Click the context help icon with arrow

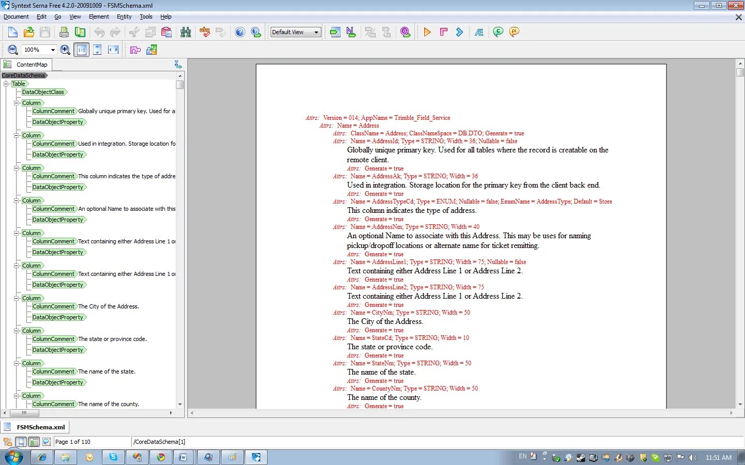click(x=256, y=32)
